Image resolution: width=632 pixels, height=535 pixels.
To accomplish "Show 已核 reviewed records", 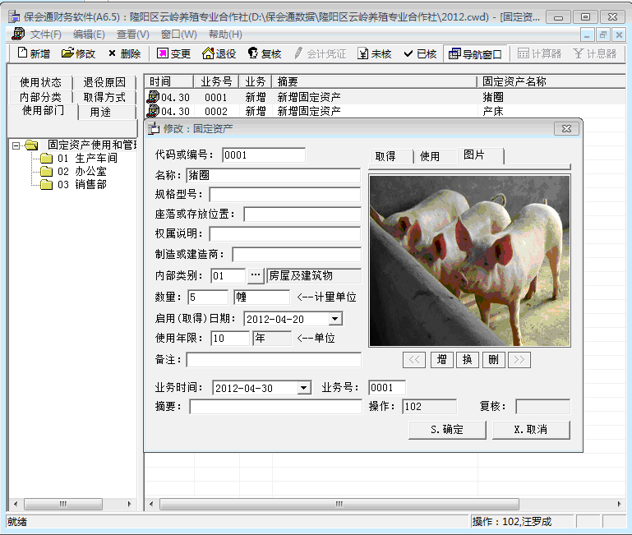I will pyautogui.click(x=419, y=53).
